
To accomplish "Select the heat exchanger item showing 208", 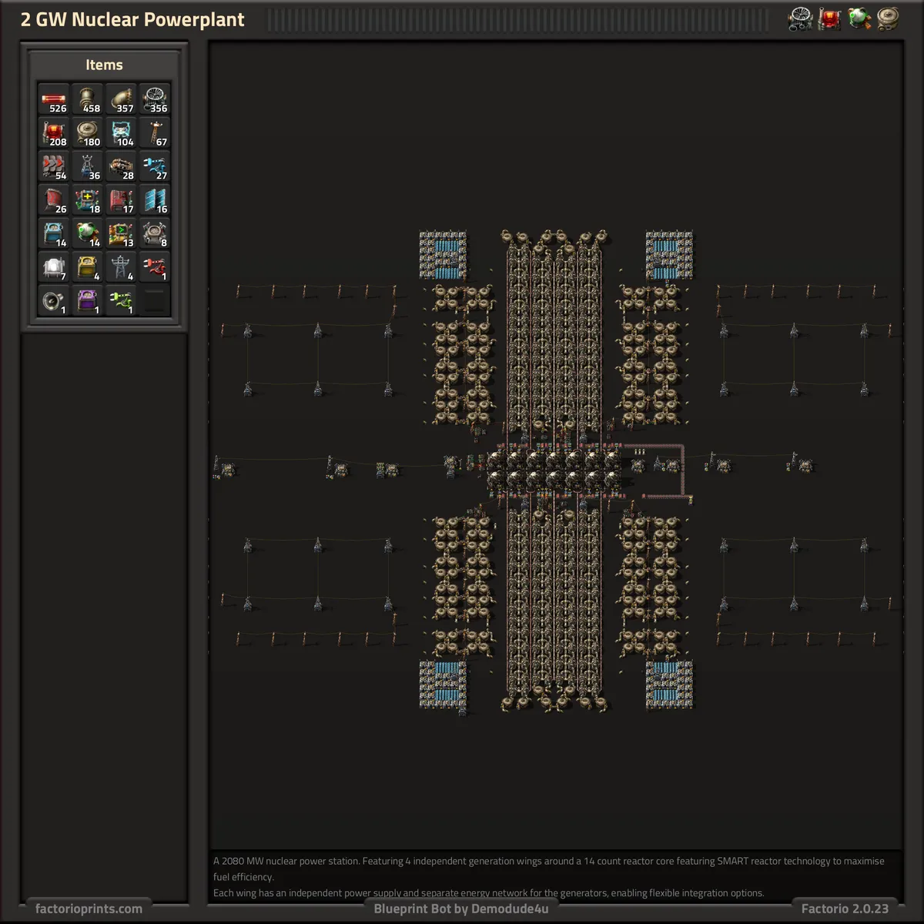I will click(53, 132).
